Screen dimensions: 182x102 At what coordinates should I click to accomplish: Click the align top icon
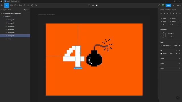click(x=170, y=13)
